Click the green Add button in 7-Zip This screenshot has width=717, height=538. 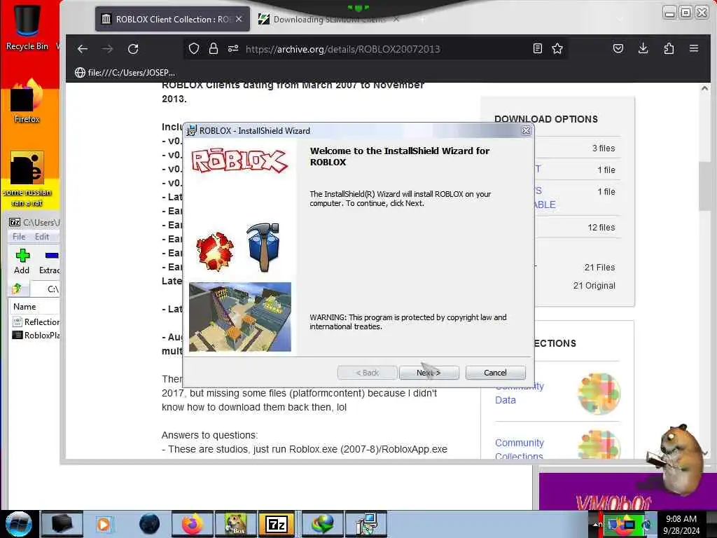click(x=22, y=261)
